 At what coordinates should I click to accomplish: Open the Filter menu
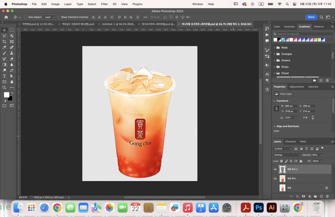pyautogui.click(x=104, y=4)
